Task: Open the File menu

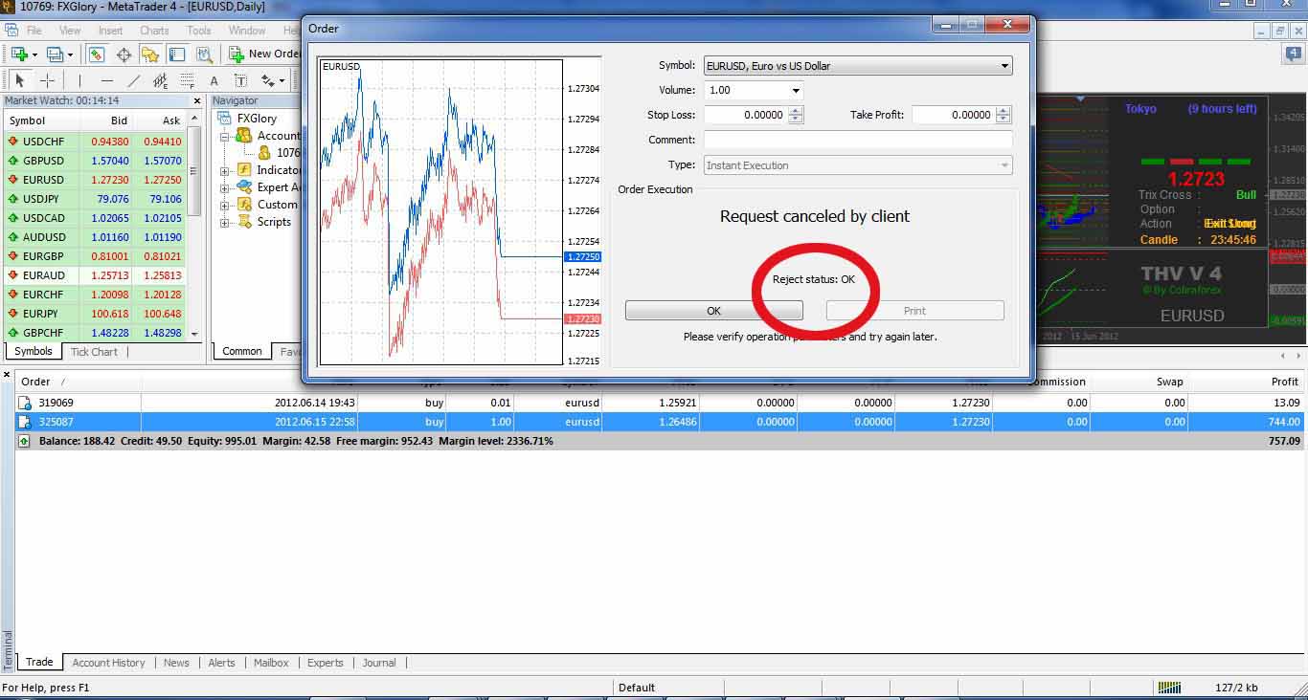Action: pos(34,31)
